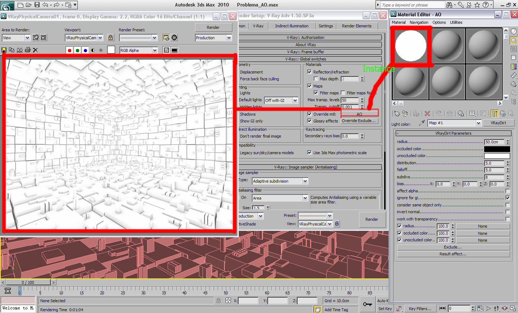518x313 pixels.
Task: Open the occluded color black swatch
Action: click(497, 149)
